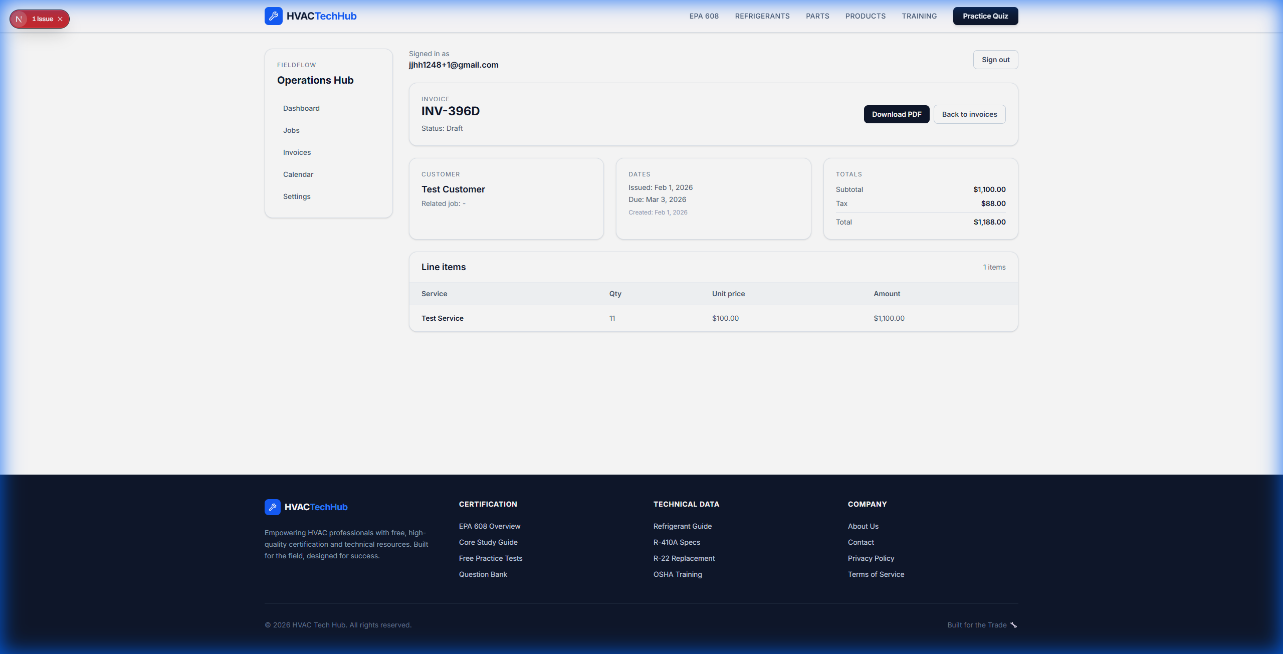Select Dashboard in the Operations Hub sidebar
Image resolution: width=1283 pixels, height=654 pixels.
301,108
